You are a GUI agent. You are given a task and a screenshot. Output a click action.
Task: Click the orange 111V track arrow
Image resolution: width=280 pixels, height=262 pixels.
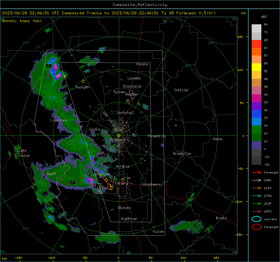[256, 188]
